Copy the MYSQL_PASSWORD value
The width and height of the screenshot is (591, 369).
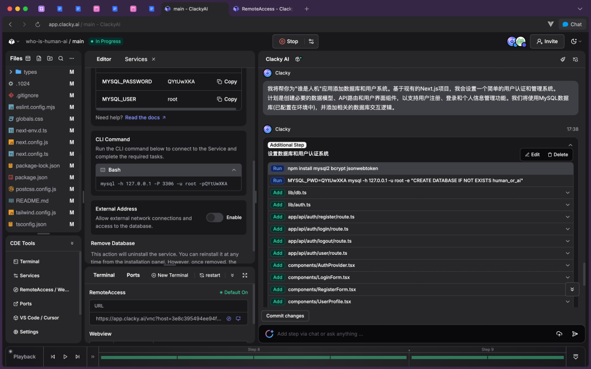pyautogui.click(x=227, y=81)
